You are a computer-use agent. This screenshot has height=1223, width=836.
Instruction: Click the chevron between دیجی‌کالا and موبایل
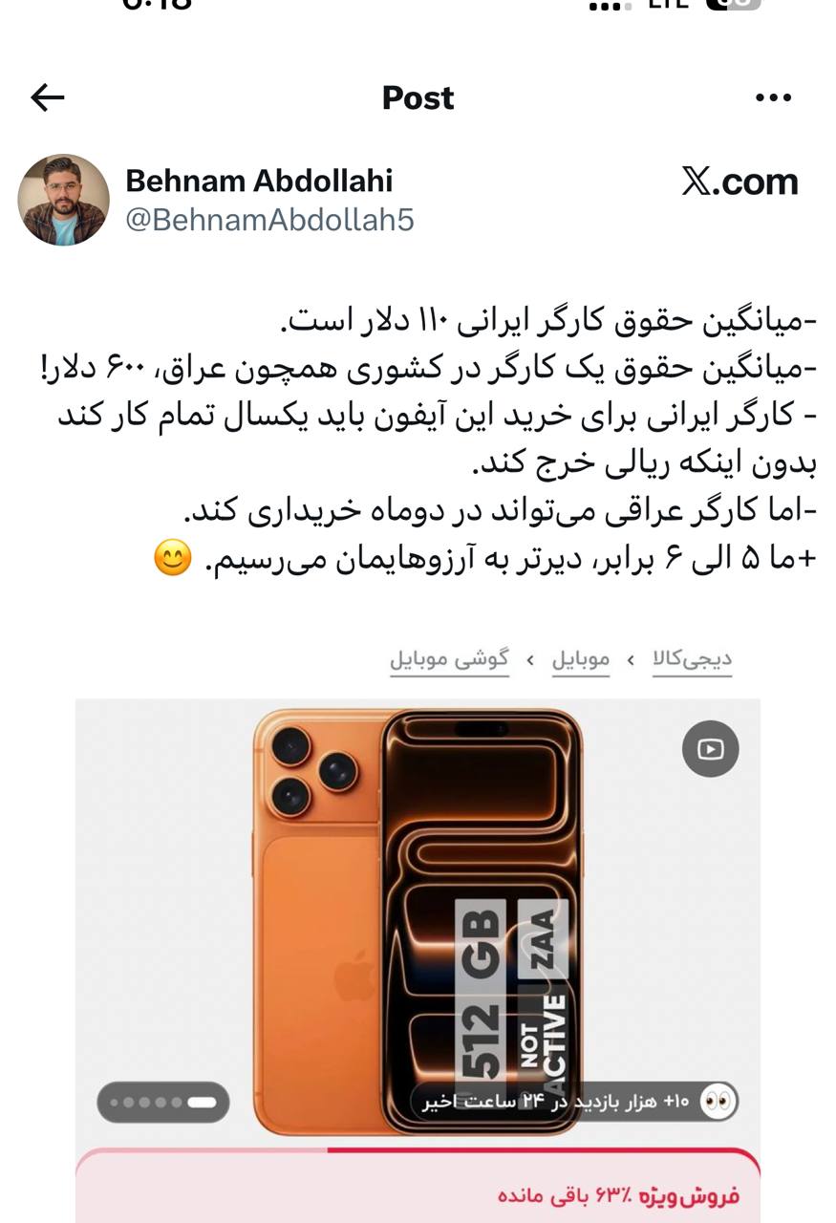click(x=631, y=660)
